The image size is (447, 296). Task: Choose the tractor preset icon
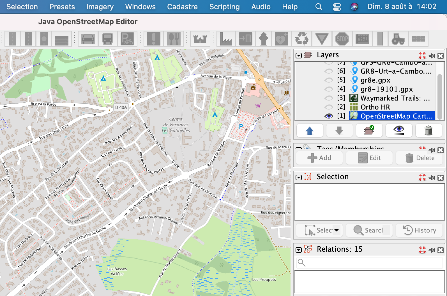pos(398,39)
